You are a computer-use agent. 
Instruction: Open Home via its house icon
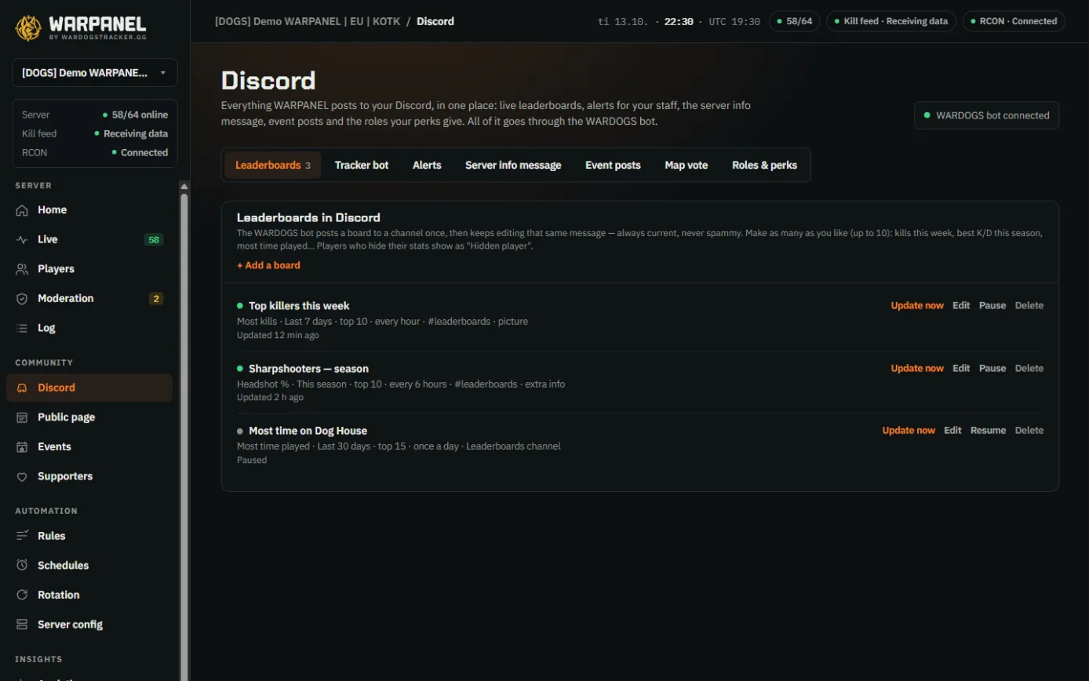coord(22,210)
